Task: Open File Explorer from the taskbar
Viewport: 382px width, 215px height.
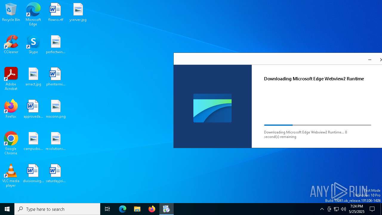Action: pos(137,209)
